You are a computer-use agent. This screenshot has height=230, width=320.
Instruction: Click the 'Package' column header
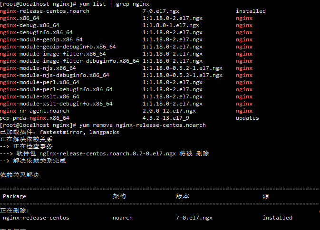pos(14,196)
